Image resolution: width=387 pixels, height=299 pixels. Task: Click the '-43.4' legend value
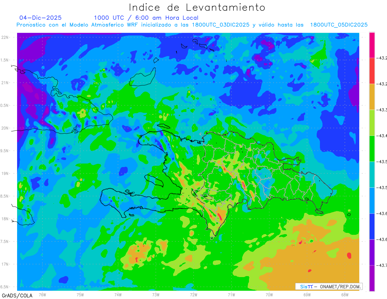[382, 135]
